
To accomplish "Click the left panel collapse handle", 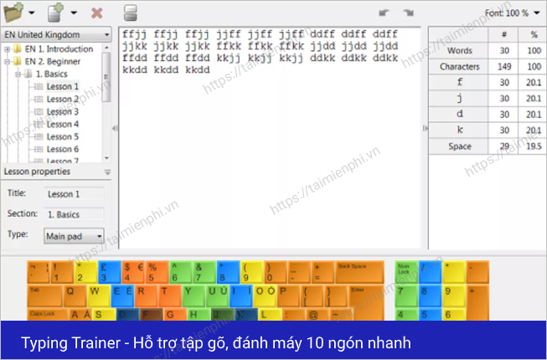I will 115,129.
